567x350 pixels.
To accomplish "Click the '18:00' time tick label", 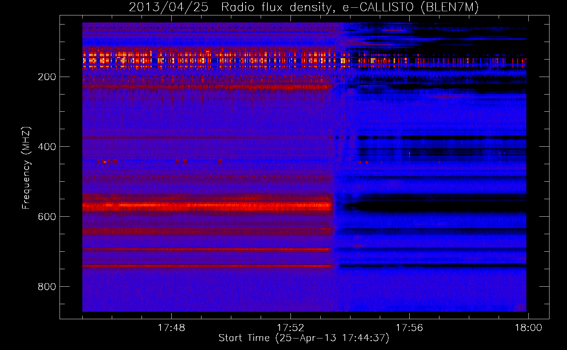I will [528, 328].
